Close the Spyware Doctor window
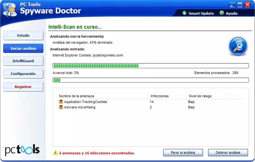 247,4
